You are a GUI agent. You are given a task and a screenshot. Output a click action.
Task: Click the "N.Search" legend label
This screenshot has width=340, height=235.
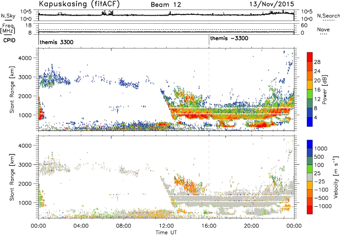point(328,16)
